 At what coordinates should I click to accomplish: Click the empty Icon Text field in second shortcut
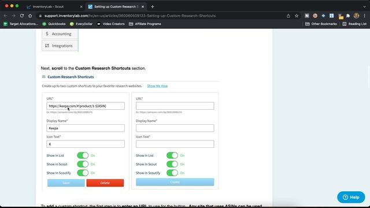tap(175, 144)
